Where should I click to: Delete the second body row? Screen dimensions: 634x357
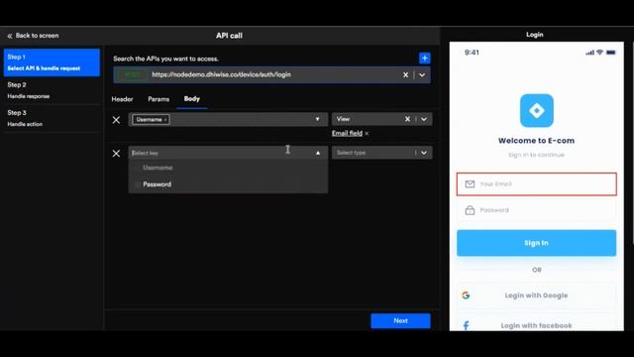click(116, 154)
